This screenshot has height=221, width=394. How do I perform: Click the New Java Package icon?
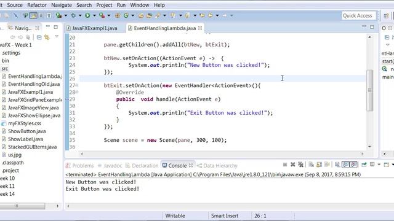(x=118, y=15)
